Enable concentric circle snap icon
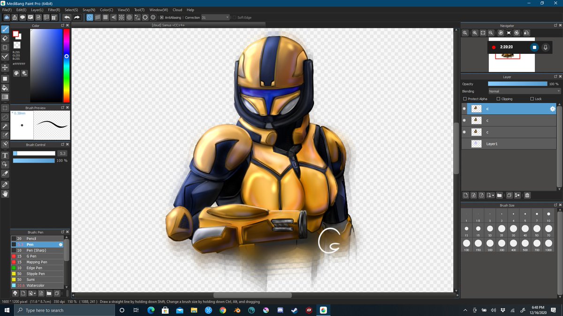Viewport: 563px width, 316px height. coord(129,17)
